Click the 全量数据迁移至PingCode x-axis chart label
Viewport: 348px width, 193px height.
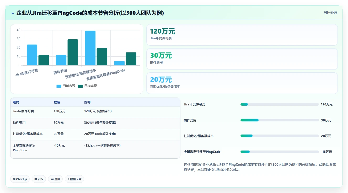(106, 75)
